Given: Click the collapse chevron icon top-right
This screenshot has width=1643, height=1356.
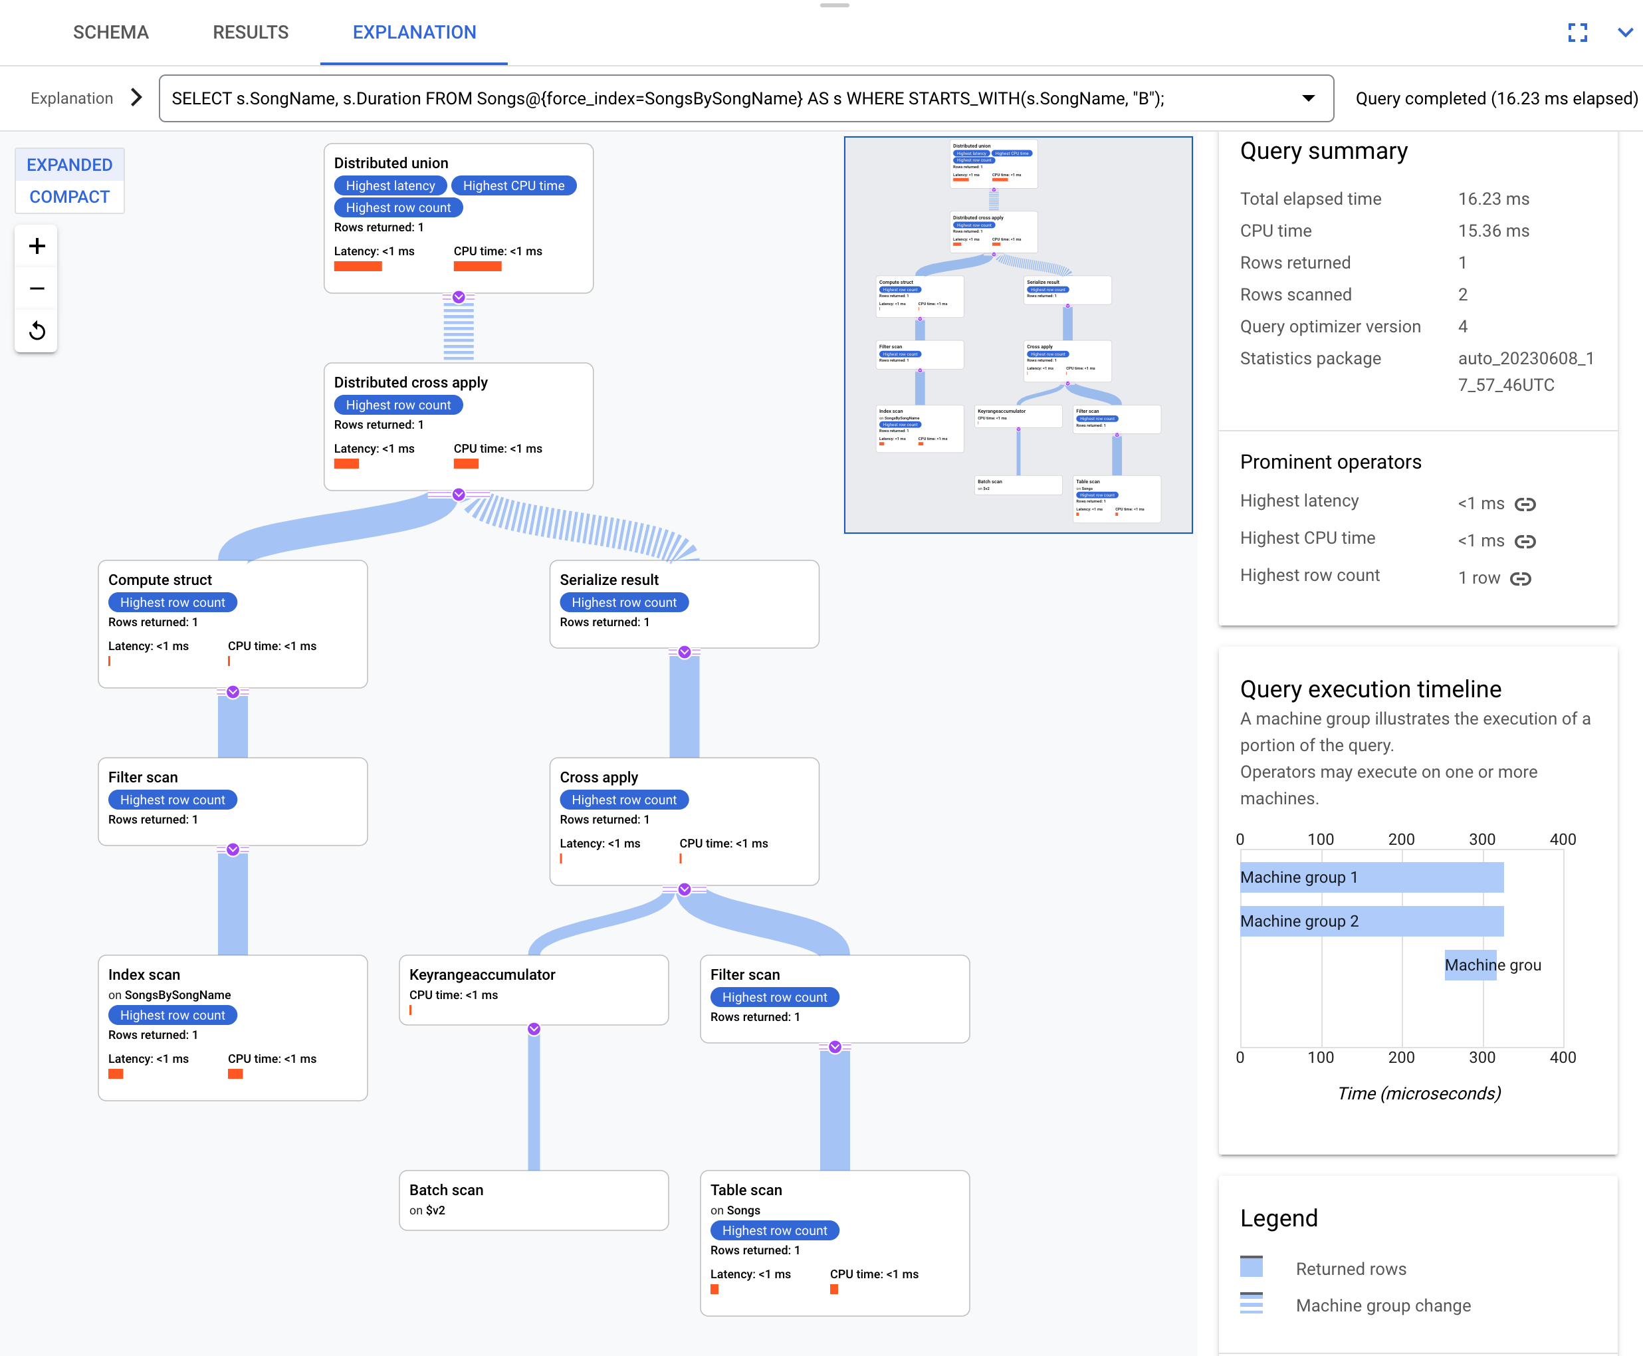Looking at the screenshot, I should pyautogui.click(x=1625, y=31).
